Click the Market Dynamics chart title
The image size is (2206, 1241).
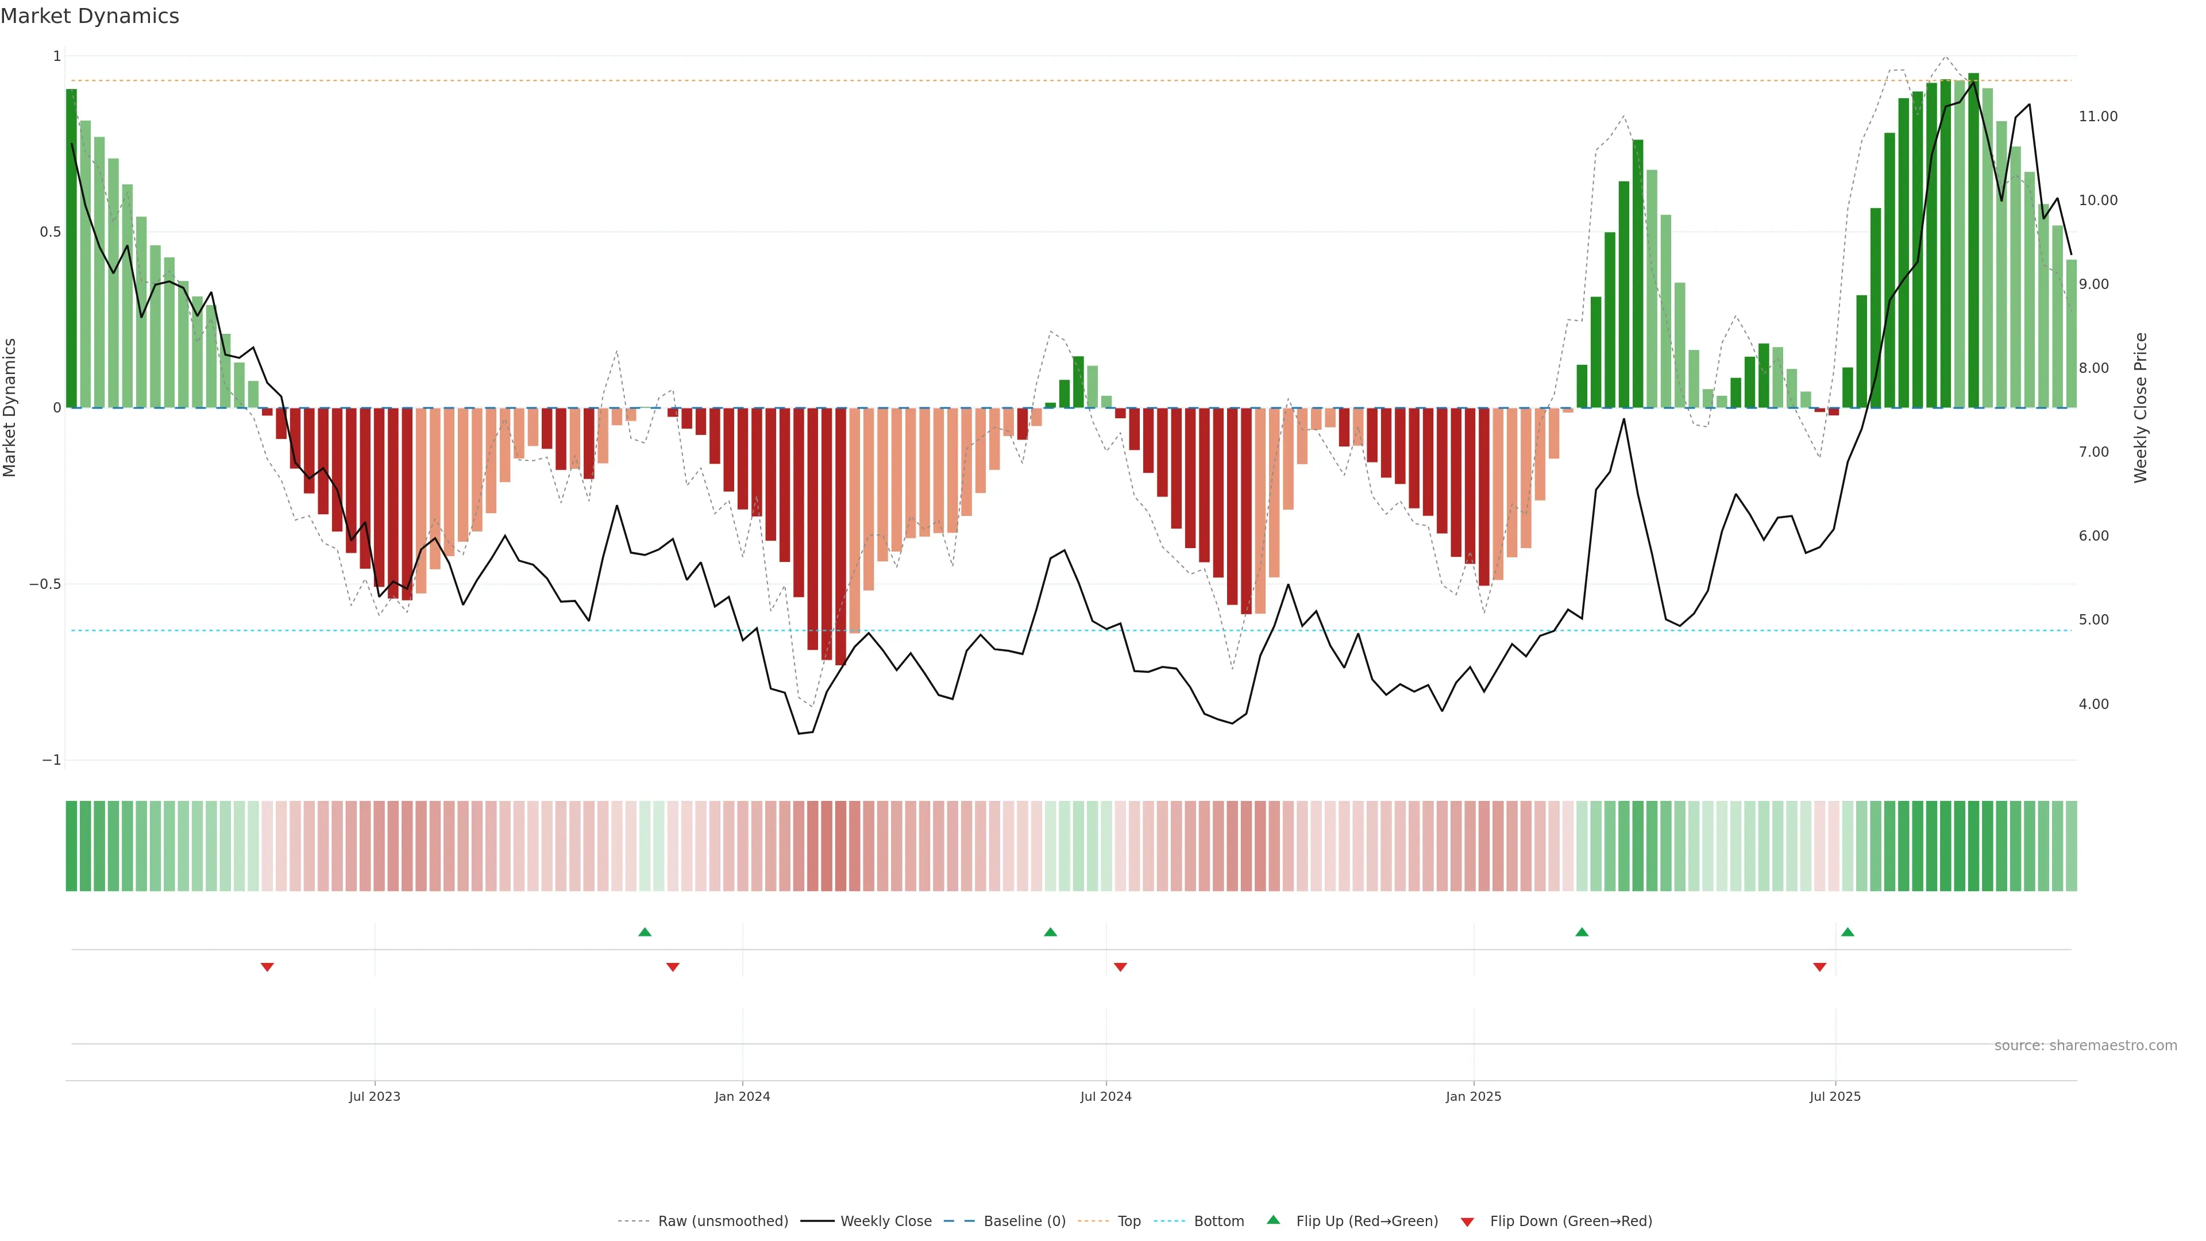[90, 16]
